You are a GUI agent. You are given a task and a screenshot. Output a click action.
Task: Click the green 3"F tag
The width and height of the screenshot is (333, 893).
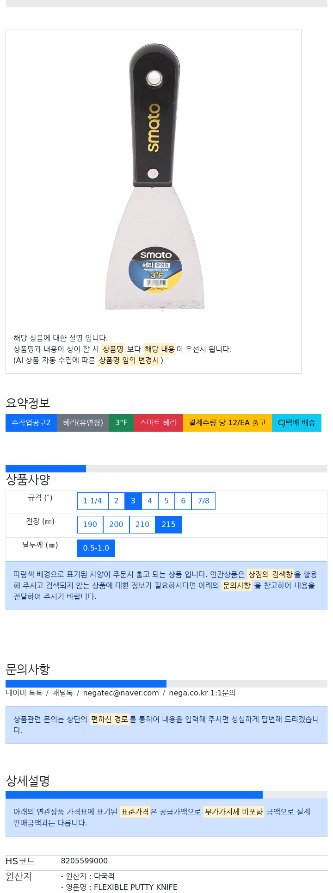coord(122,423)
